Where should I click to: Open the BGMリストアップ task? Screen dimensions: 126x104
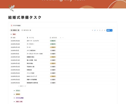coord(32,76)
